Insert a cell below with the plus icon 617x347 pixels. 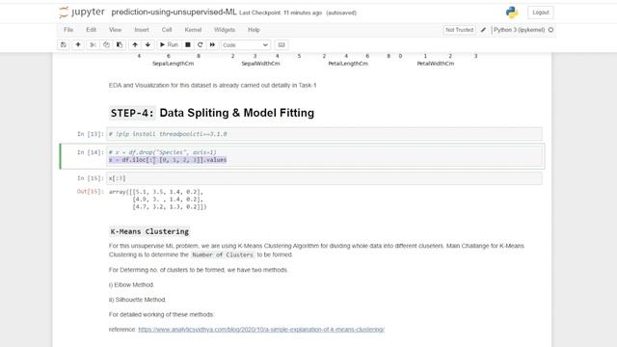[78, 45]
